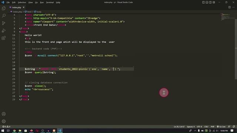237x133 pixels.
Task: Click the echo "<br>success!" line
Action: tap(39, 89)
